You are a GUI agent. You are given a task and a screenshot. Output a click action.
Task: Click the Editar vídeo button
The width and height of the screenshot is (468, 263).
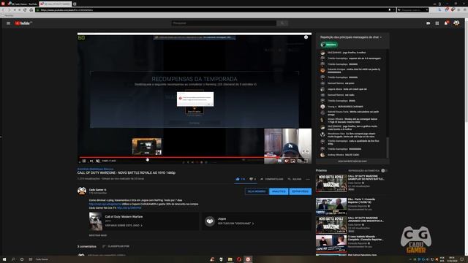[x=301, y=191]
